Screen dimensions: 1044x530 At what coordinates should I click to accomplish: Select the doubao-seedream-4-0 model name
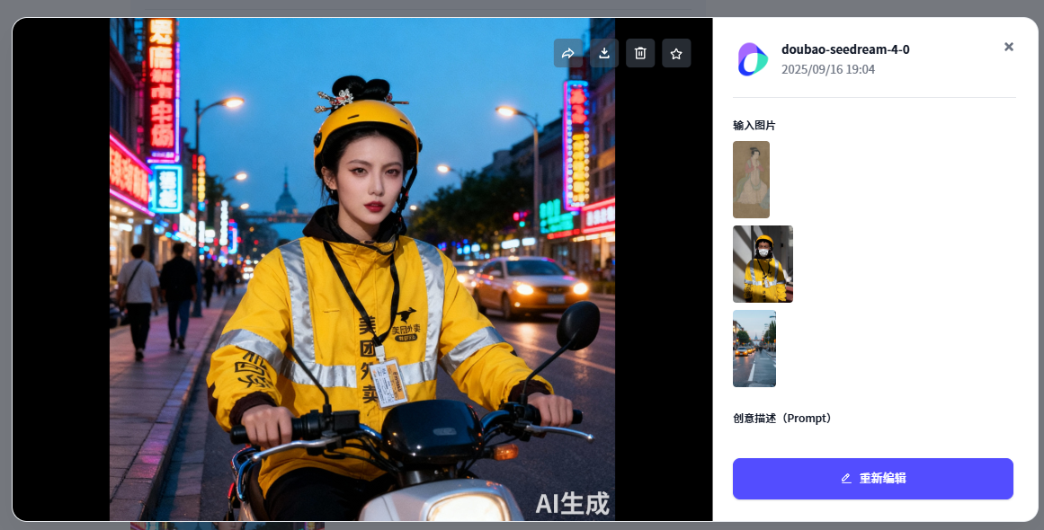845,49
